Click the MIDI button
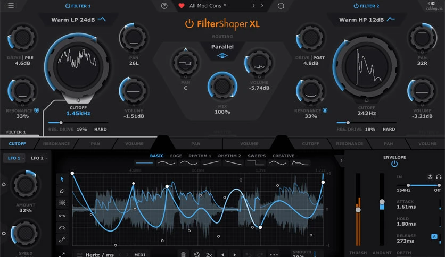This screenshot has height=257, width=445. 139,255
